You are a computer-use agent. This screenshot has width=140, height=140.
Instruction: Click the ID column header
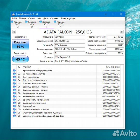pos(19,67)
